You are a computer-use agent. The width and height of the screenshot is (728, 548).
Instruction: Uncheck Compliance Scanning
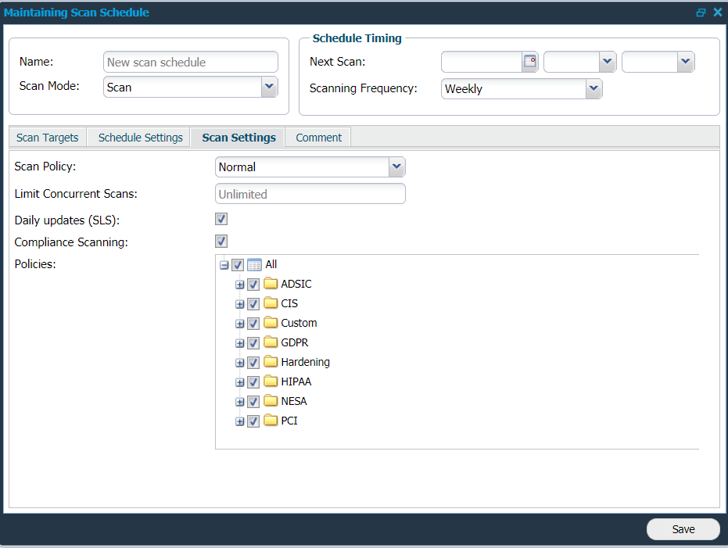(221, 241)
